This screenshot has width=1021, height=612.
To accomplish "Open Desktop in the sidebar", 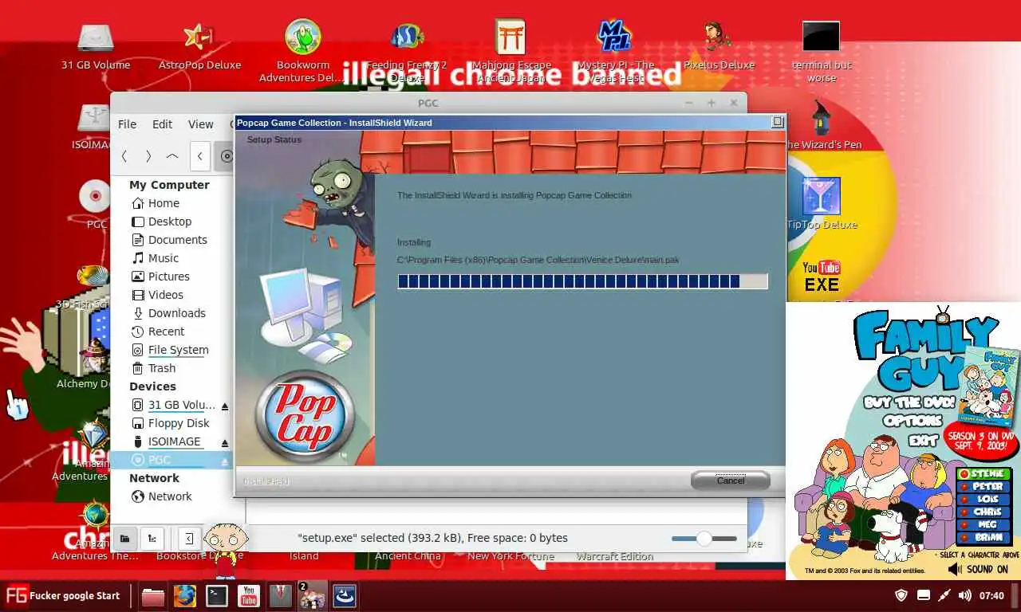I will tap(169, 222).
